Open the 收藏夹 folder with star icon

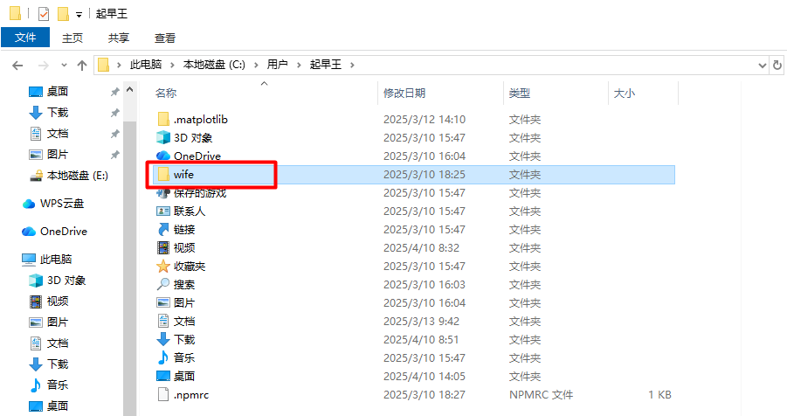(189, 266)
